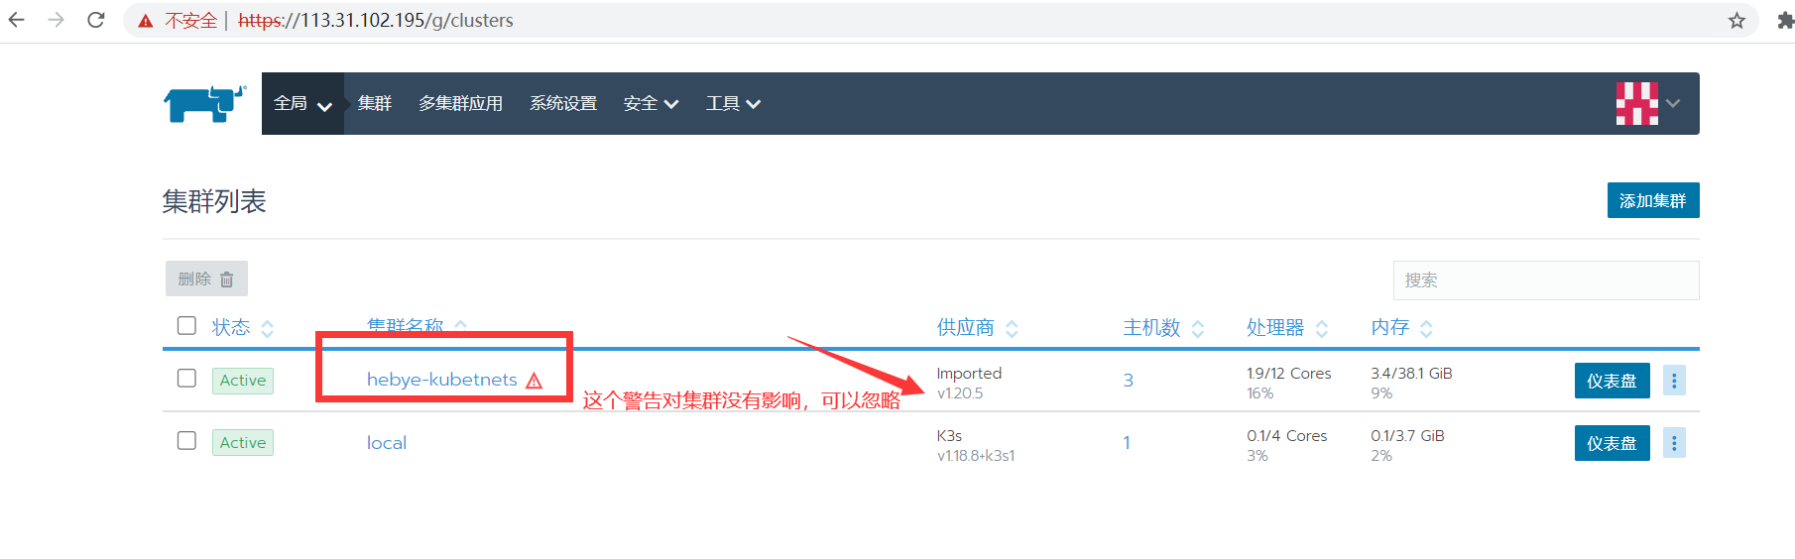Click the v1.20.5 version text
This screenshot has height=559, width=1795.
click(x=960, y=393)
